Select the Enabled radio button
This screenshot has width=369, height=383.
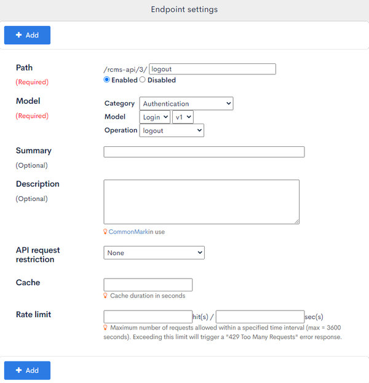[x=106, y=80]
